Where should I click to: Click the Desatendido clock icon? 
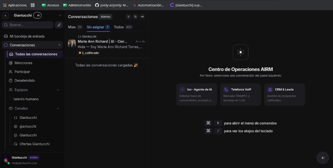coord(11,81)
